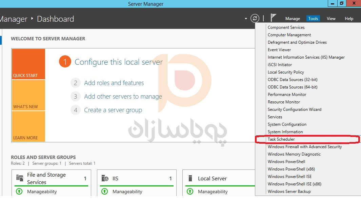Viewport: 361px width, 201px height.
Task: Open the notifications flag icon
Action: point(273,18)
